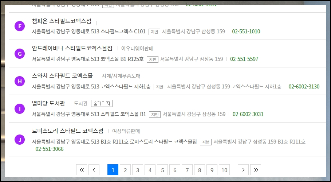The width and height of the screenshot is (331, 182).
Task: Click address ending 스타필드 코엑스몰 B1
Action: point(89,114)
